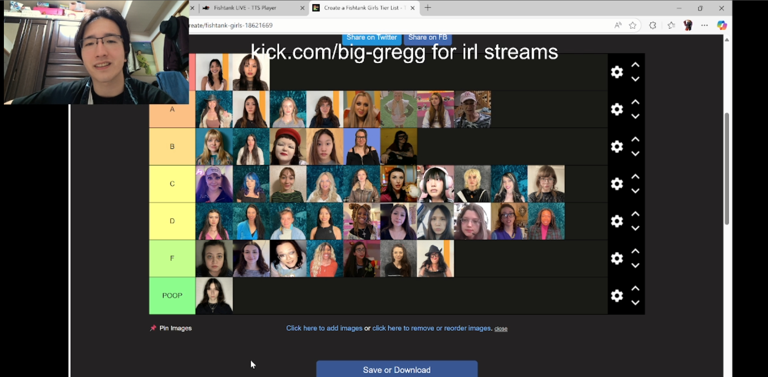Lower tier D with its down arrow
The height and width of the screenshot is (377, 768).
click(x=635, y=228)
